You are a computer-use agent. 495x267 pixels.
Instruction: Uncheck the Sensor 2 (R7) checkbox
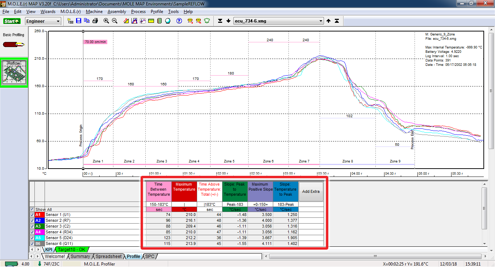(x=32, y=221)
